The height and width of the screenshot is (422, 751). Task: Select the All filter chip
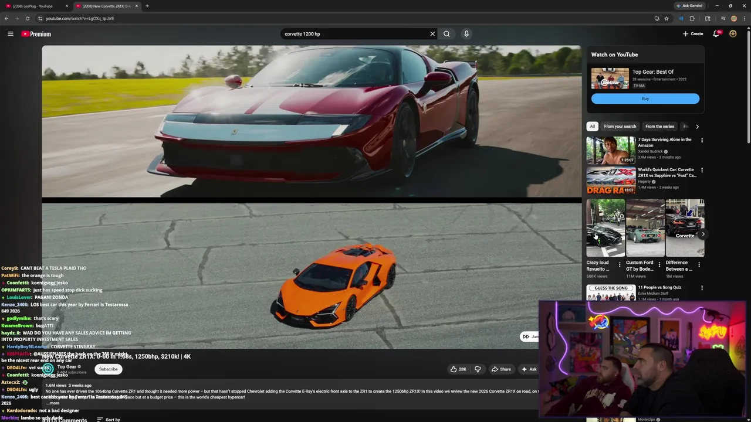[592, 126]
